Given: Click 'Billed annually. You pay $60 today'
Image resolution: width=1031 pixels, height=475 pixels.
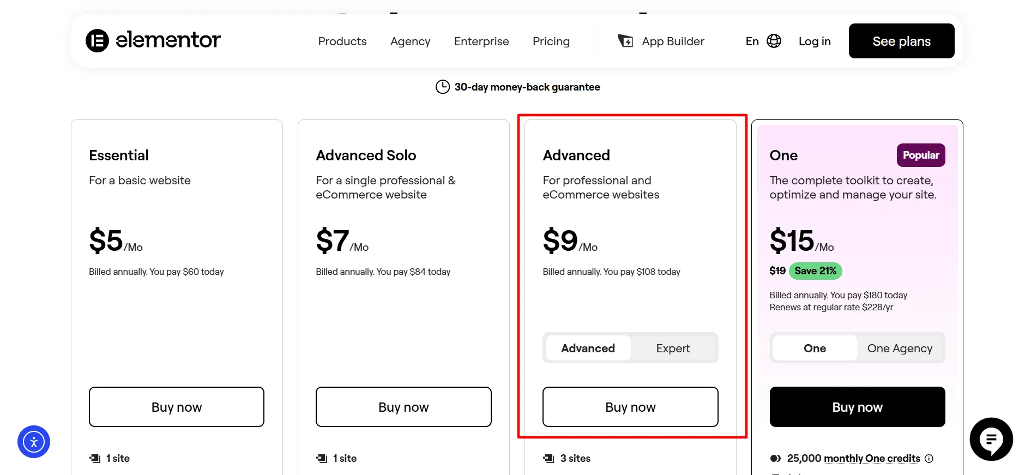Looking at the screenshot, I should click(156, 272).
